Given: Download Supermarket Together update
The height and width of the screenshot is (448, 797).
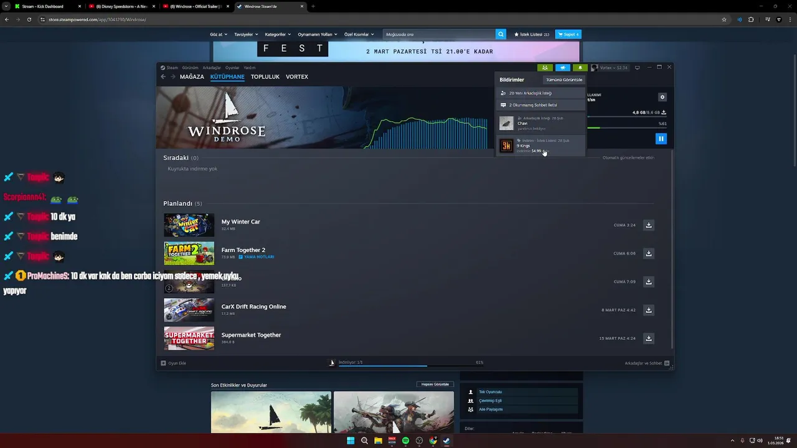Looking at the screenshot, I should (x=649, y=338).
